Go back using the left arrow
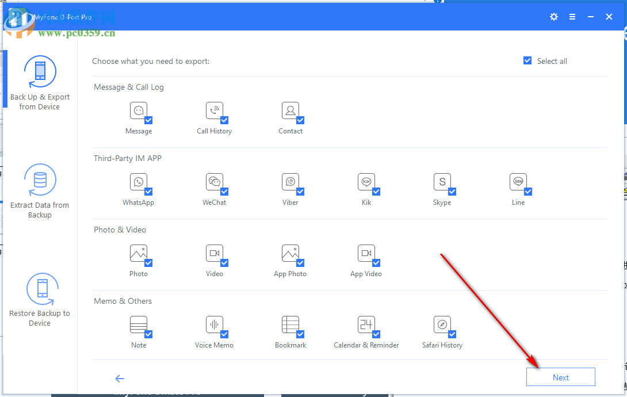627x397 pixels. pos(120,378)
